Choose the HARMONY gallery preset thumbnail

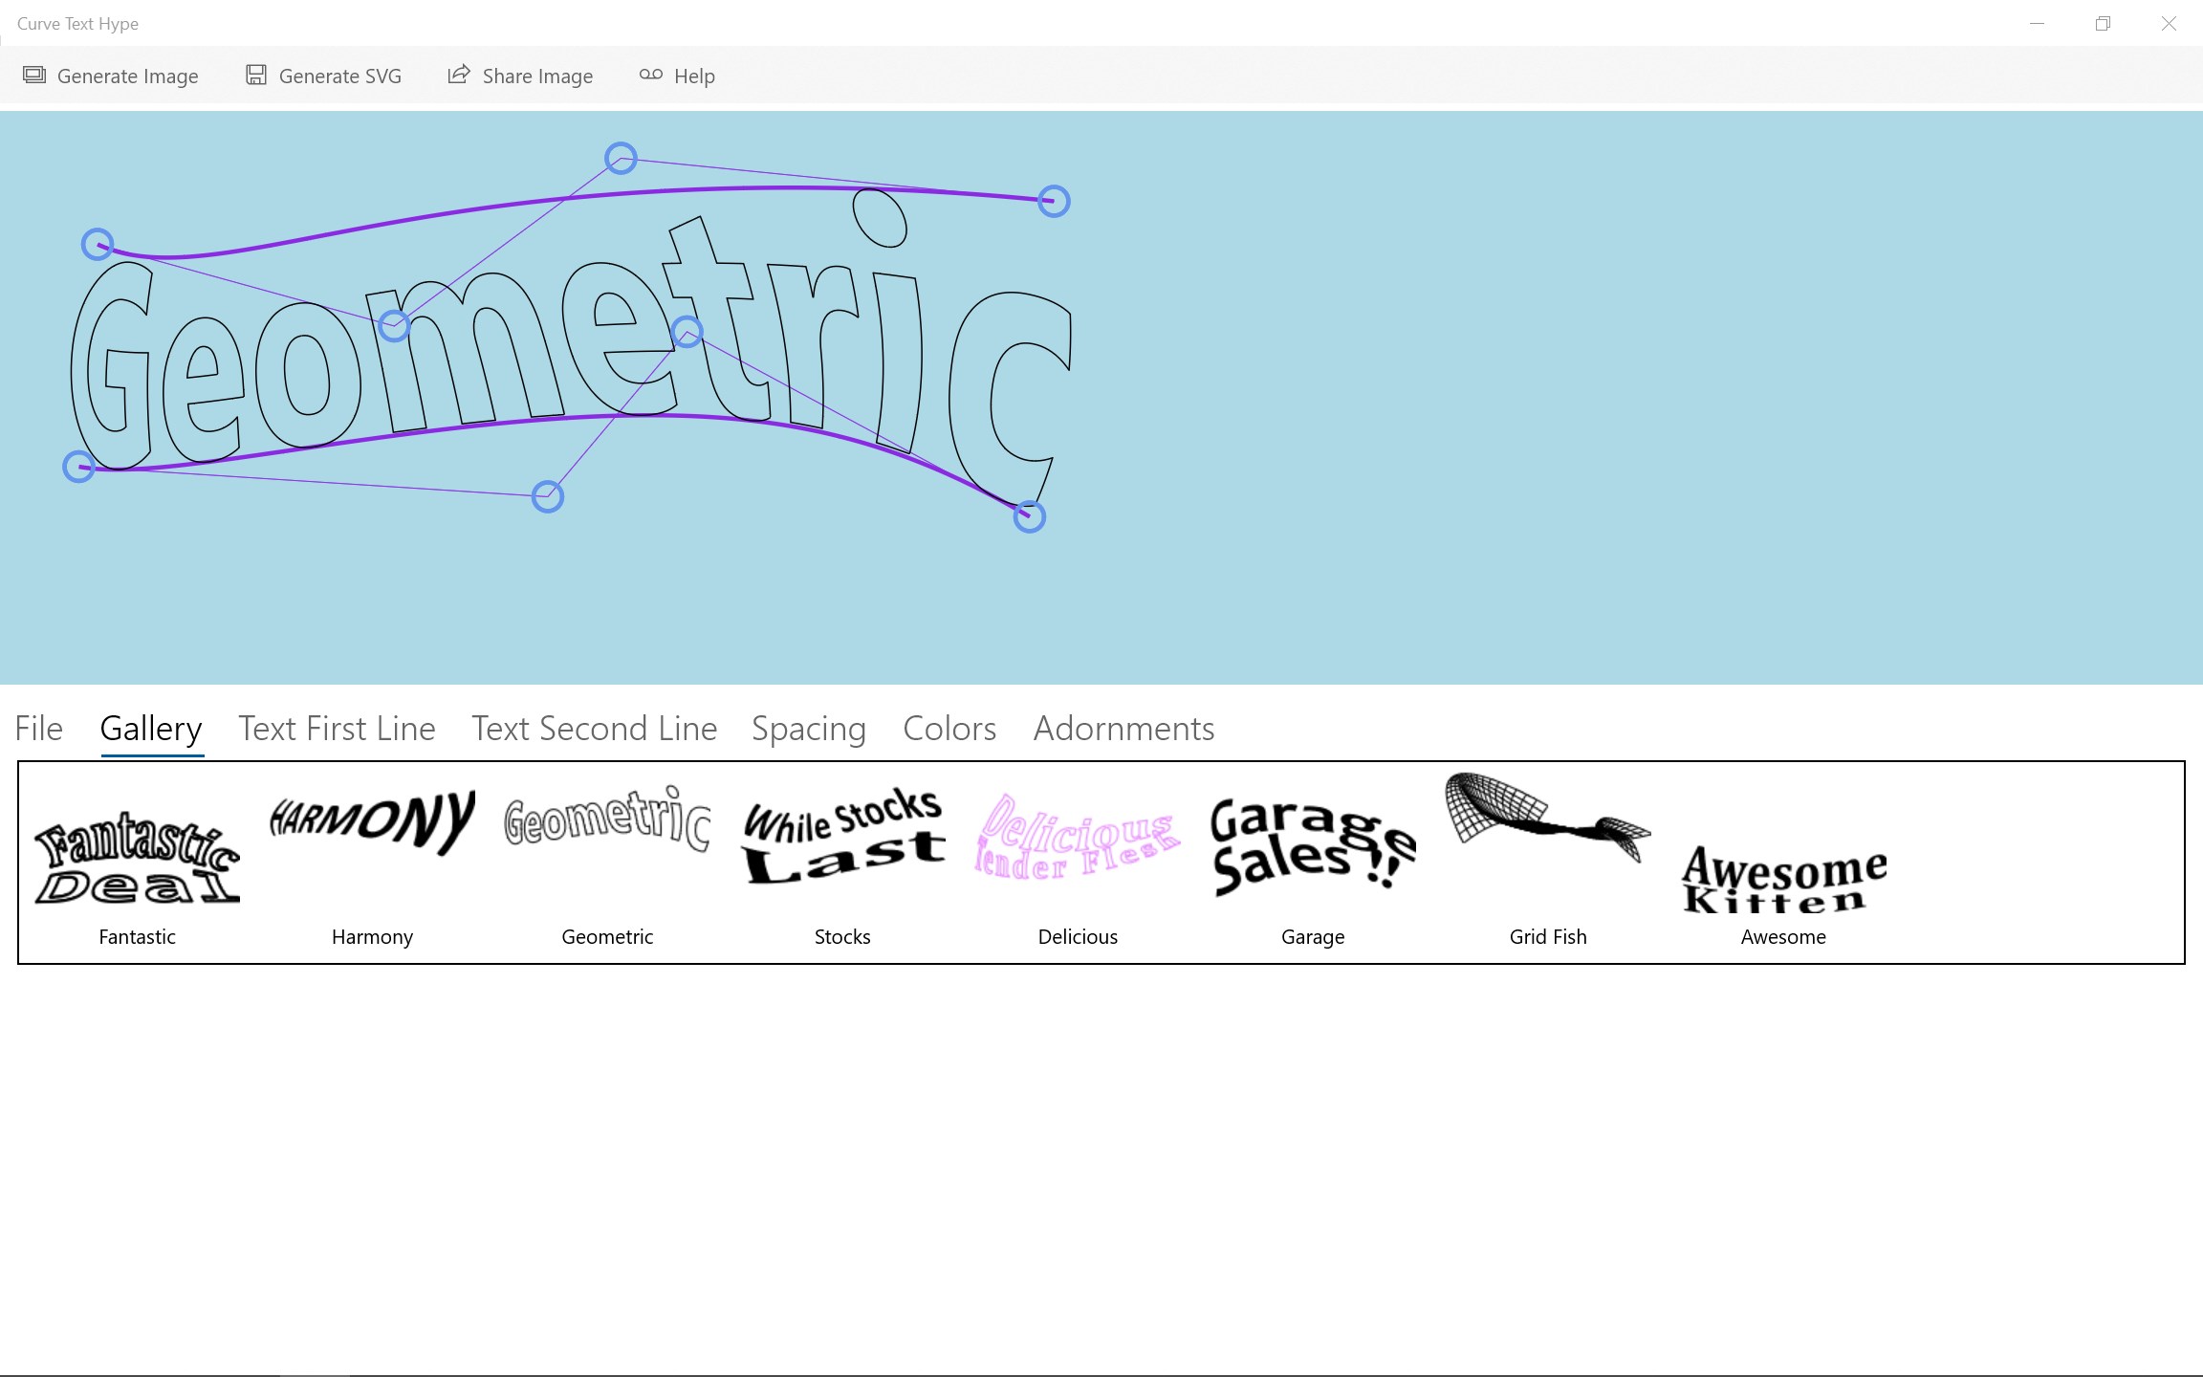click(372, 821)
